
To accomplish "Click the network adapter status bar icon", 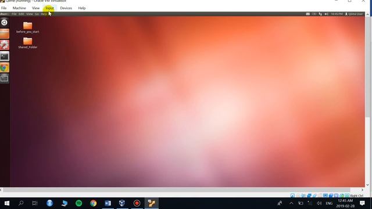I will (x=309, y=196).
